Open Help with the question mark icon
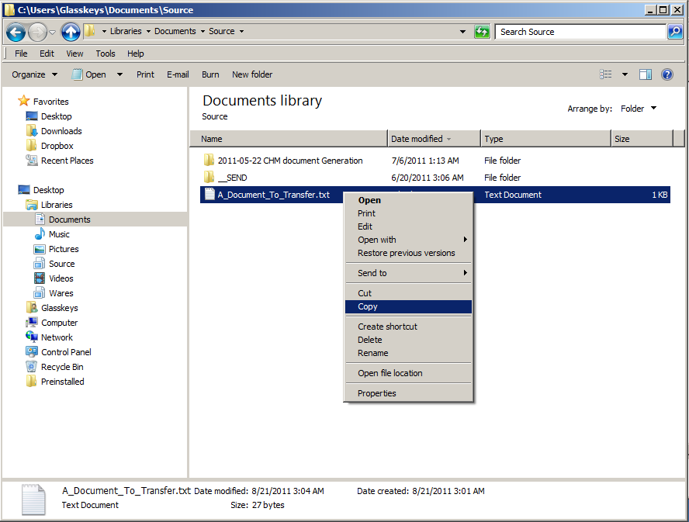Viewport: 689px width, 522px height. coord(666,74)
